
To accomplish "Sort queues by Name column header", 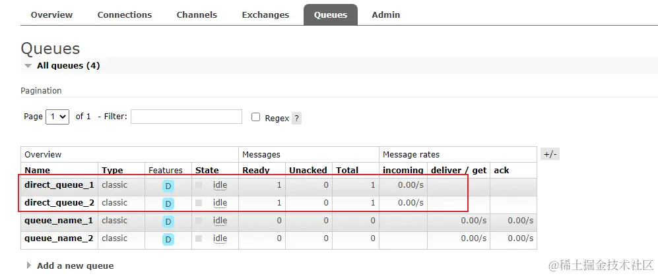I will click(x=37, y=170).
